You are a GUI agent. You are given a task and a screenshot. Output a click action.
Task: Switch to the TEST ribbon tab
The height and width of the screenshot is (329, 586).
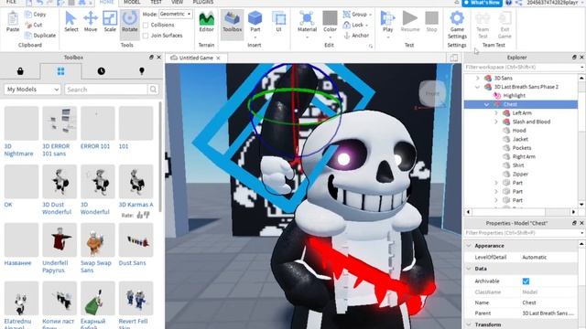156,2
